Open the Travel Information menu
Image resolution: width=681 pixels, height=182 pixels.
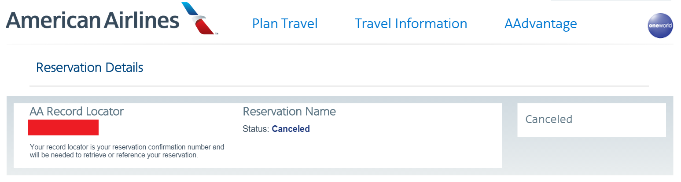(411, 23)
